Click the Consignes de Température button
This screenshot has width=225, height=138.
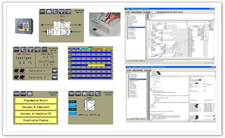click(x=36, y=107)
